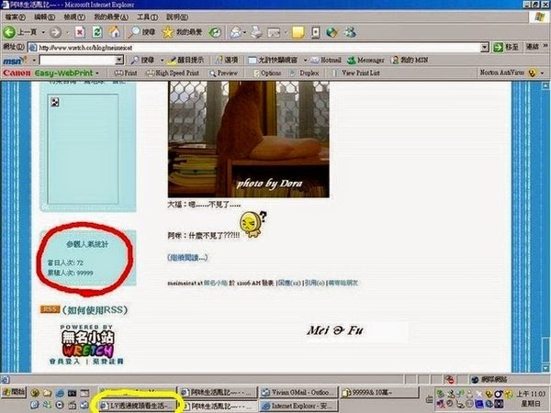Open the 我的最愛(A) menu
This screenshot has height=413, width=551.
coord(111,17)
